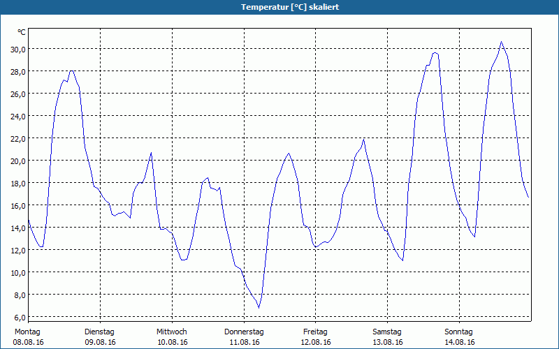Viewport: 559px width, 349px height.
Task: Click the date 10.08.16
Action: (x=173, y=343)
